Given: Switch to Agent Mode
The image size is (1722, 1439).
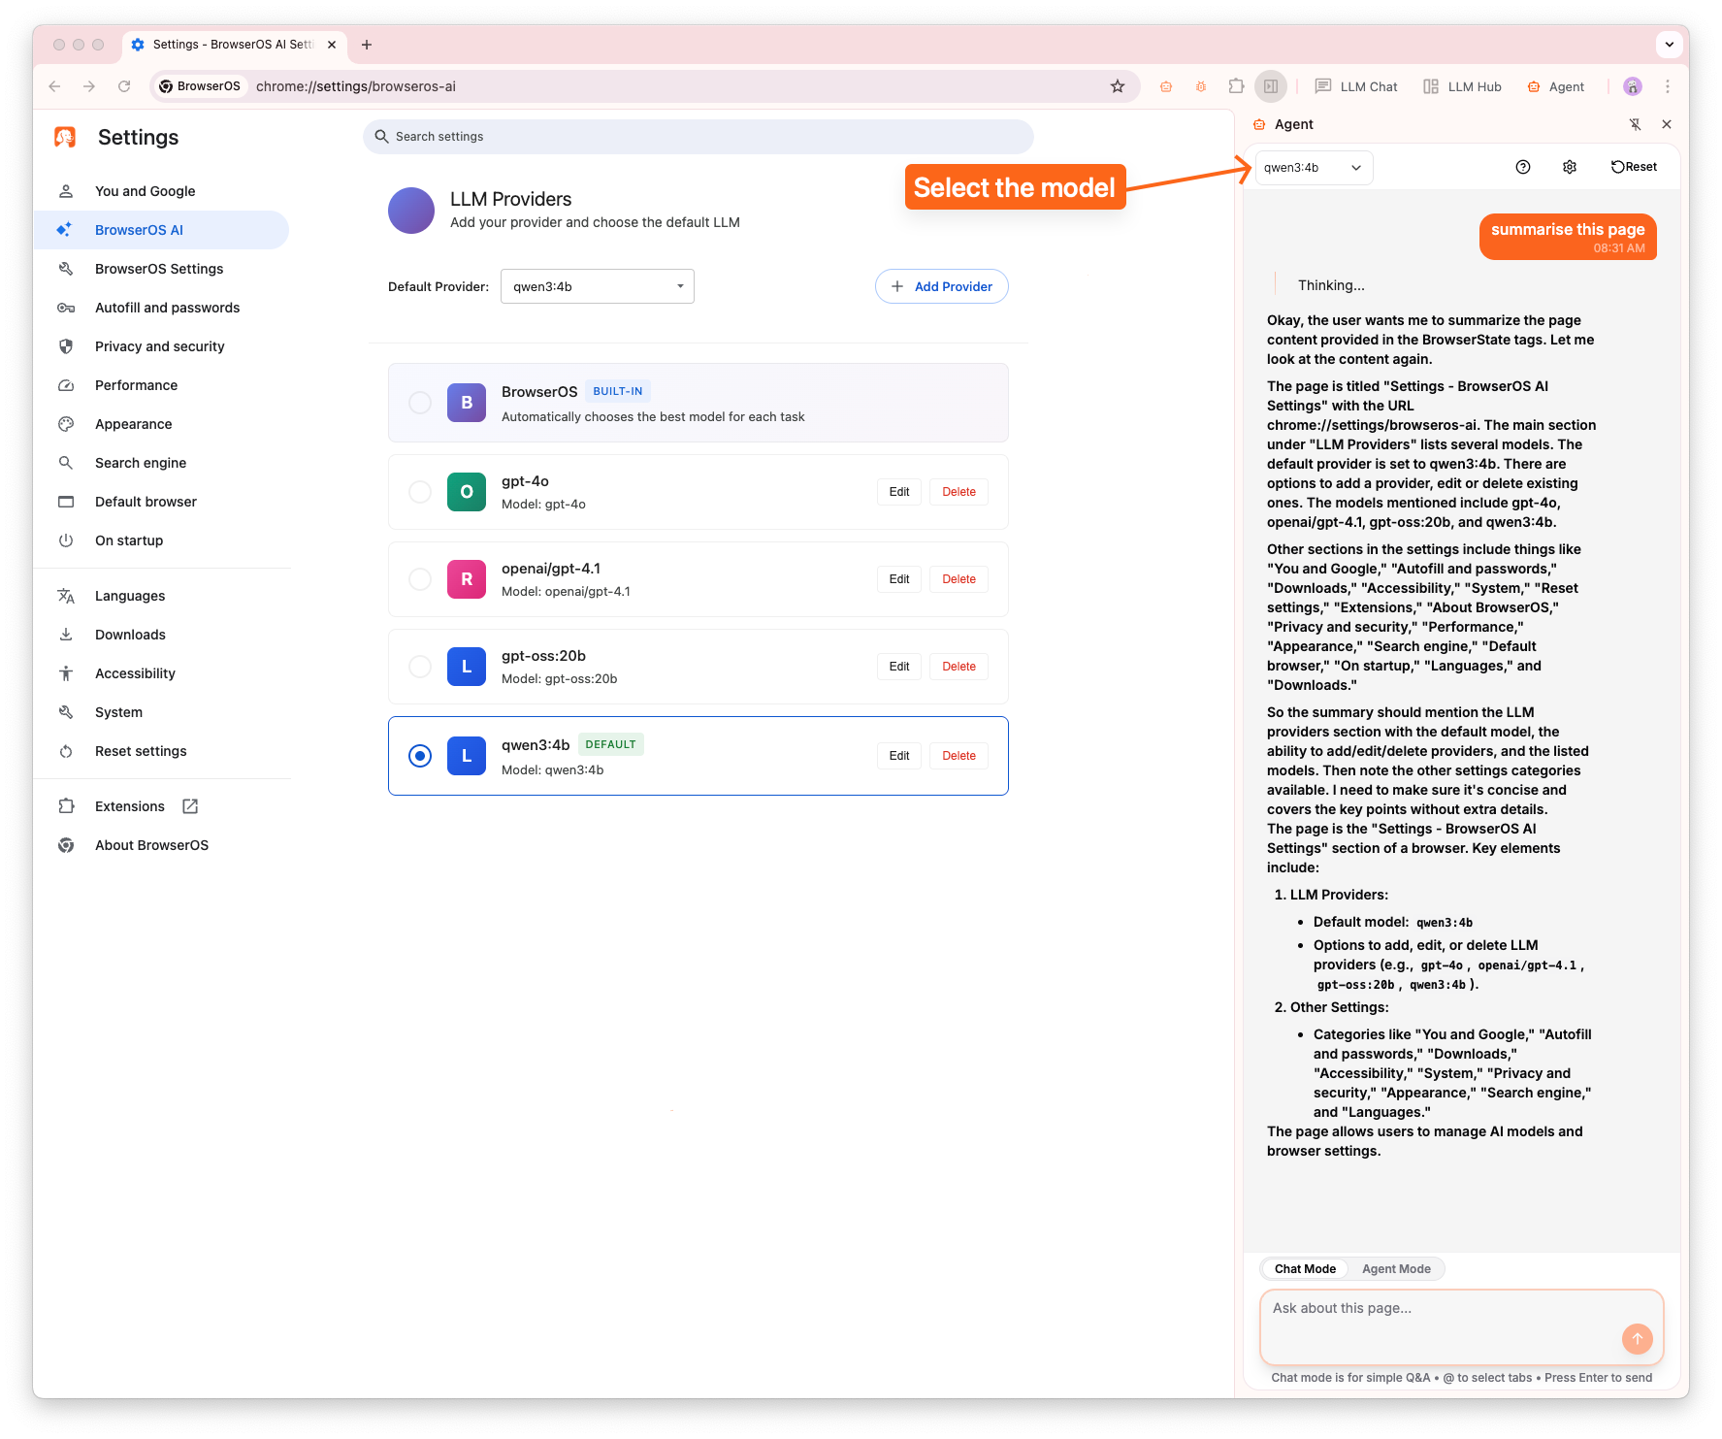Looking at the screenshot, I should (1396, 1269).
